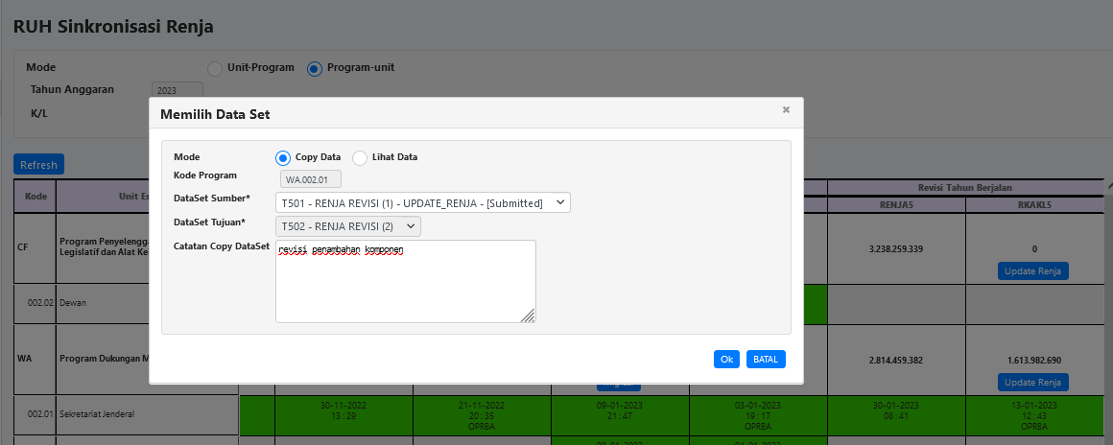Click the Kode Program field WA.002.01
The image size is (1113, 445).
pyautogui.click(x=310, y=179)
